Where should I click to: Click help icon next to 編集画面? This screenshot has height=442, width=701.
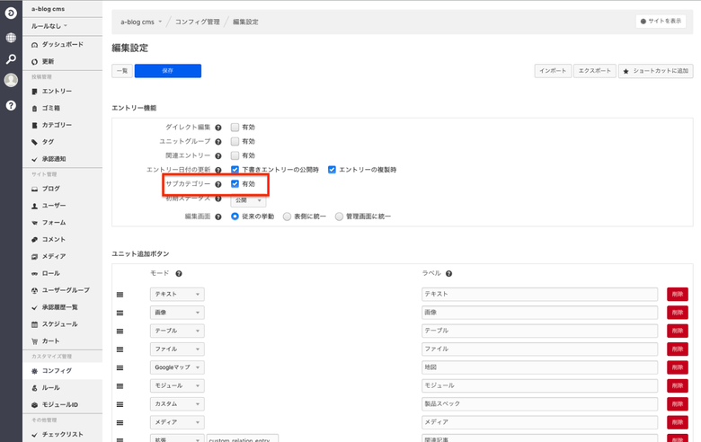point(218,217)
